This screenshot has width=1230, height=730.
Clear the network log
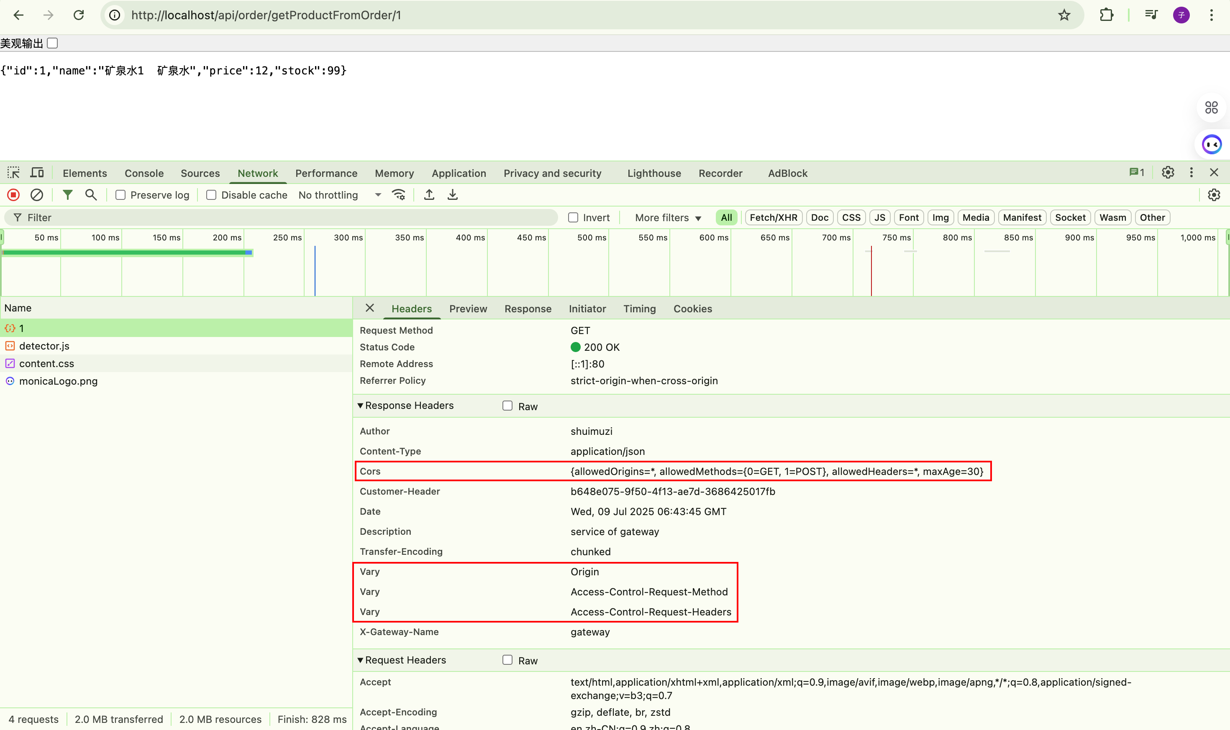37,195
